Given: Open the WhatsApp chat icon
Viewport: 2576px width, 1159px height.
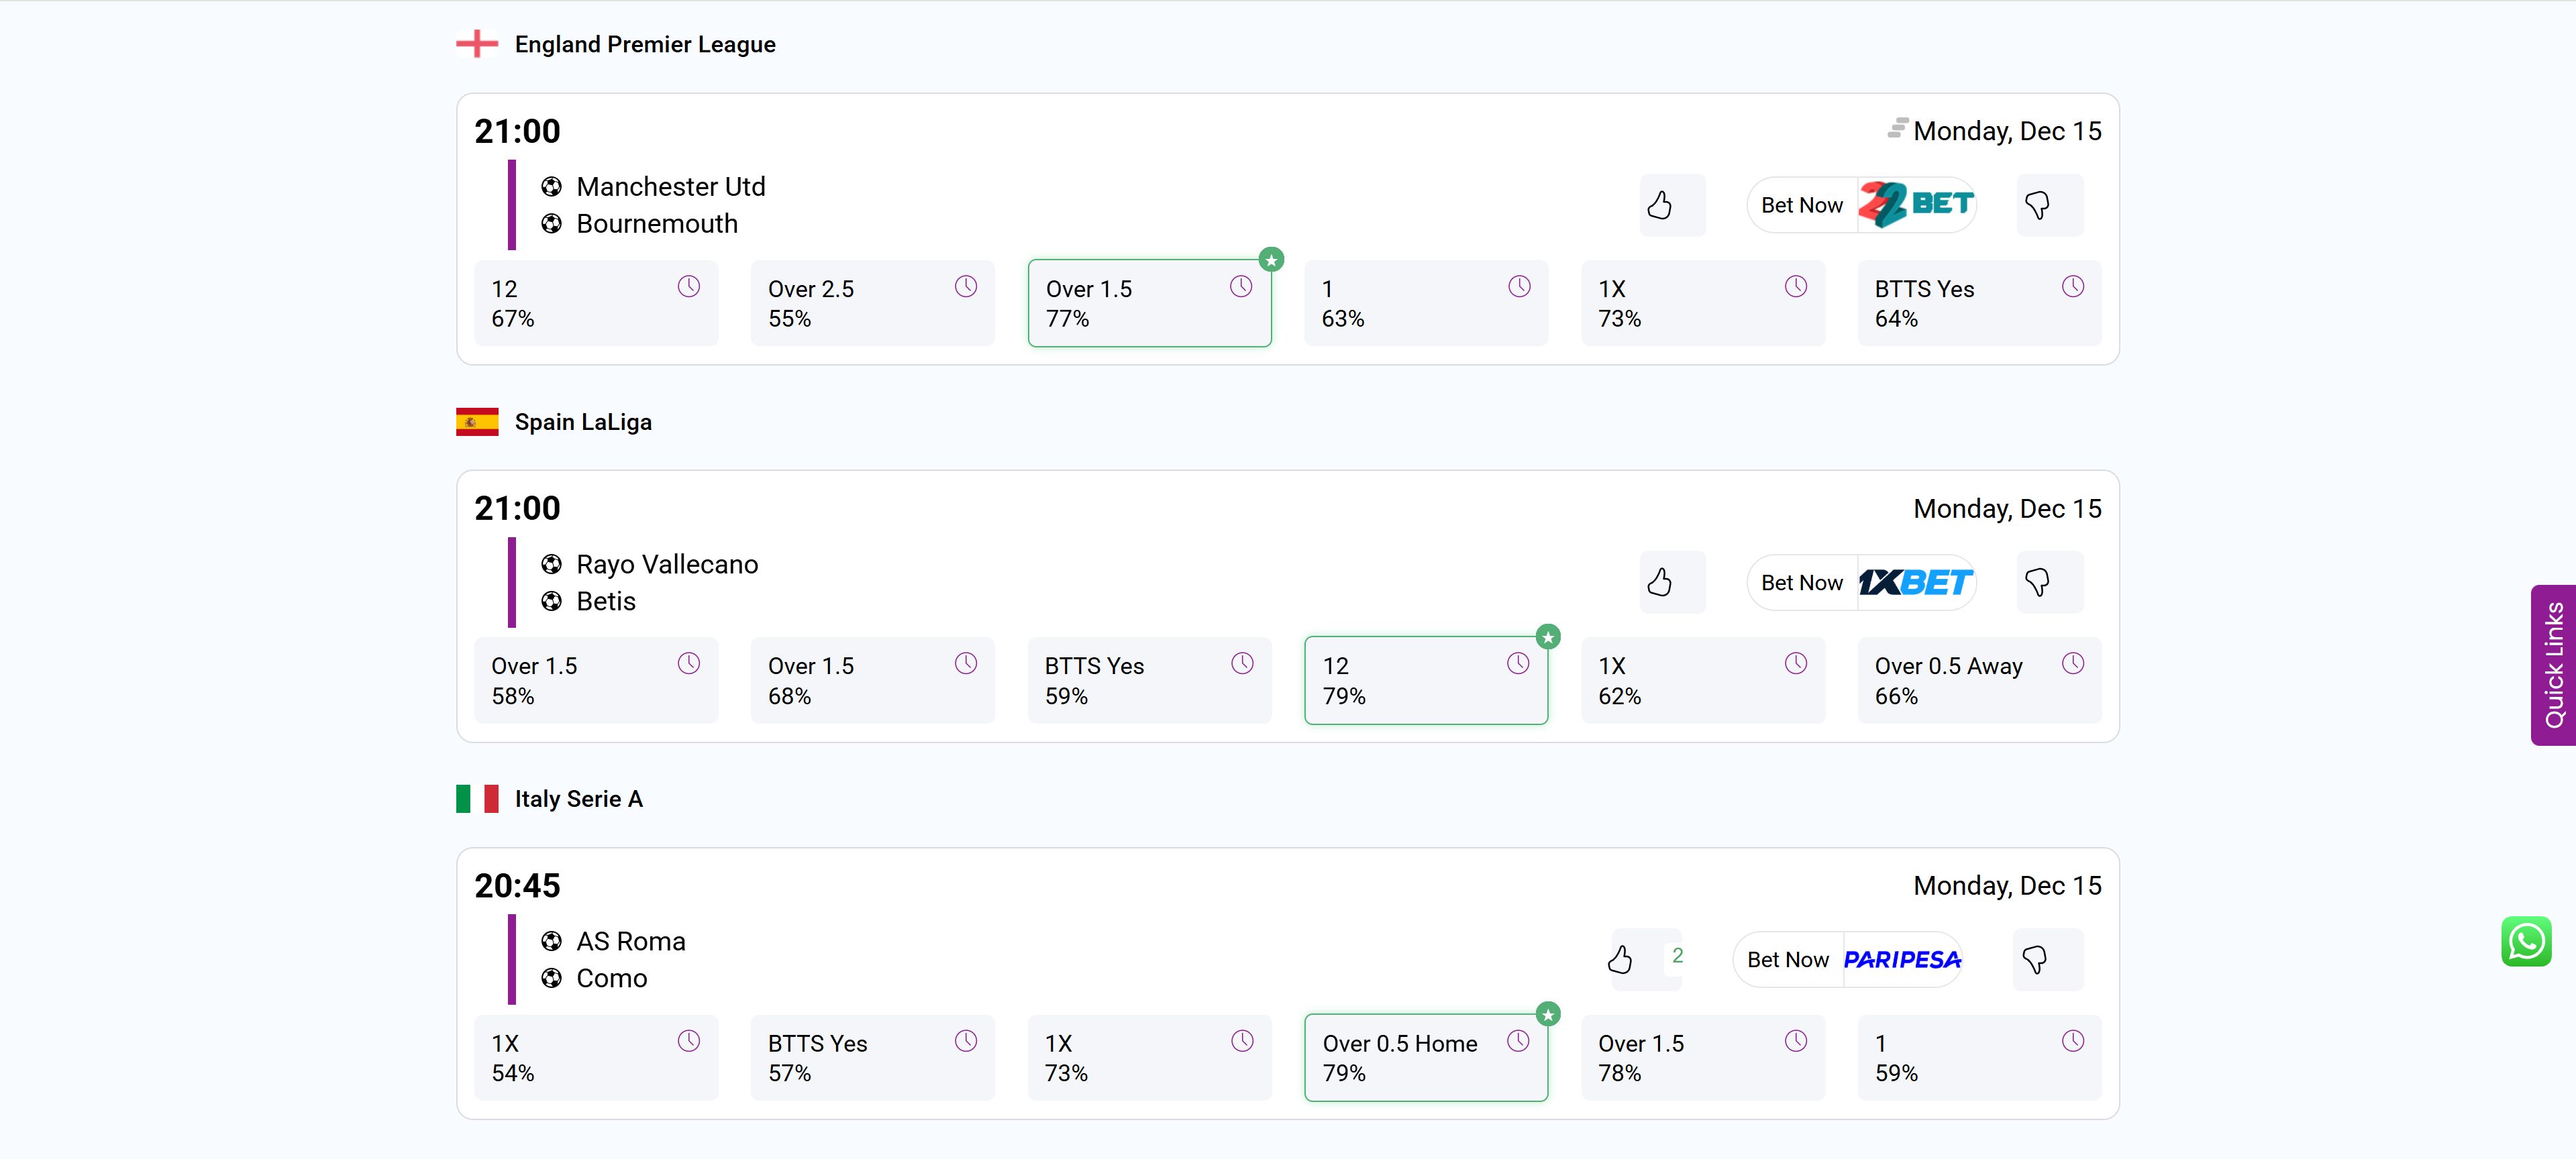Looking at the screenshot, I should click(x=2525, y=941).
